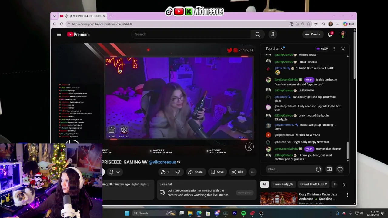Focus the YouTube search box
Viewport: 388px width, 218px height.
(191, 34)
